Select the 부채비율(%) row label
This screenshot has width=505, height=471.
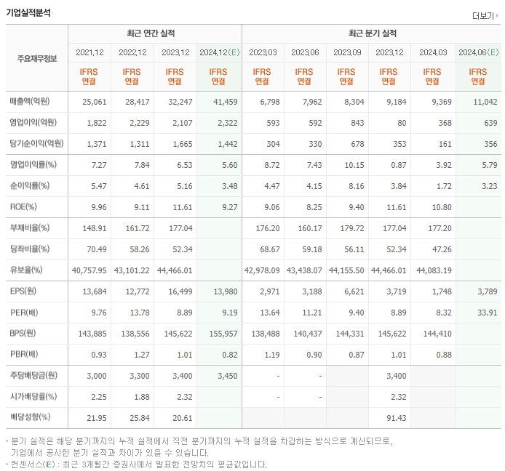30,228
